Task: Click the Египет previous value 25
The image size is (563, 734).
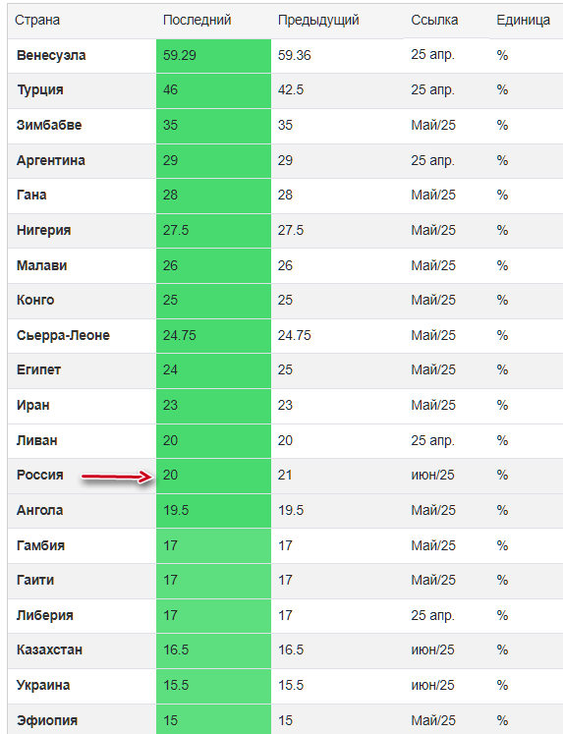Action: tap(285, 369)
